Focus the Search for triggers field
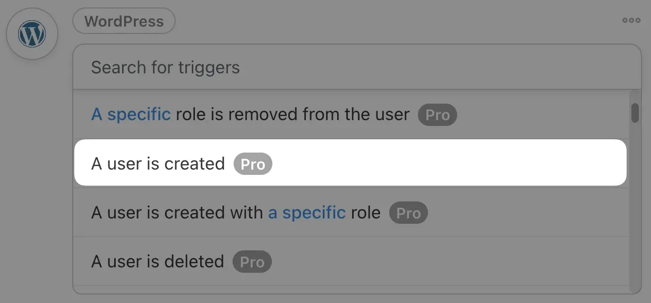The image size is (651, 303). tap(166, 68)
